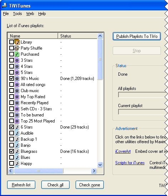Image resolution: width=168 pixels, height=196 pixels.
Task: Click the 6 Stars note icon
Action: click(17, 127)
